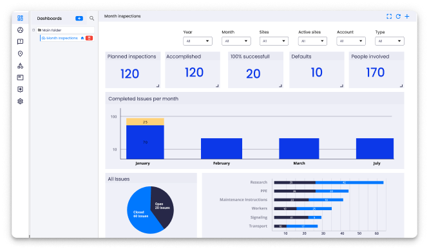Click the Dashboards panel heading
Image resolution: width=429 pixels, height=250 pixels.
(49, 18)
